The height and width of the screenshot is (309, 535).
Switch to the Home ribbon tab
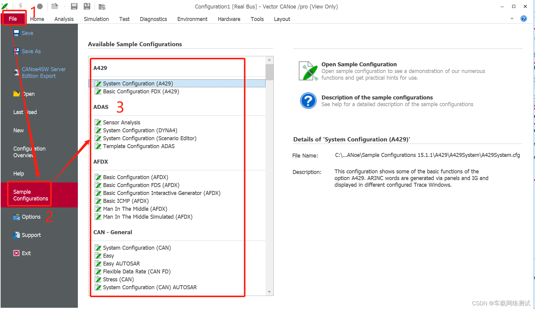[37, 19]
